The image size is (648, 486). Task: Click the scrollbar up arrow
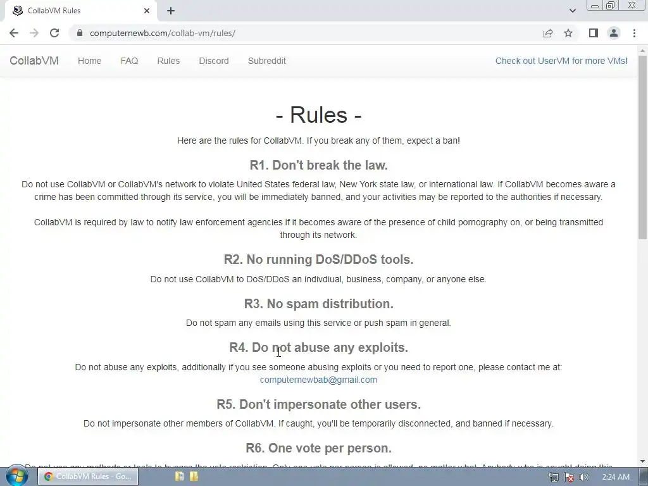coord(642,51)
